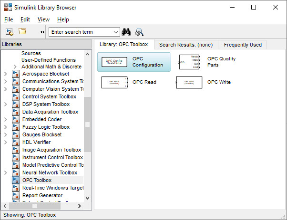Open the File menu
The image size is (287, 220).
[9, 19]
